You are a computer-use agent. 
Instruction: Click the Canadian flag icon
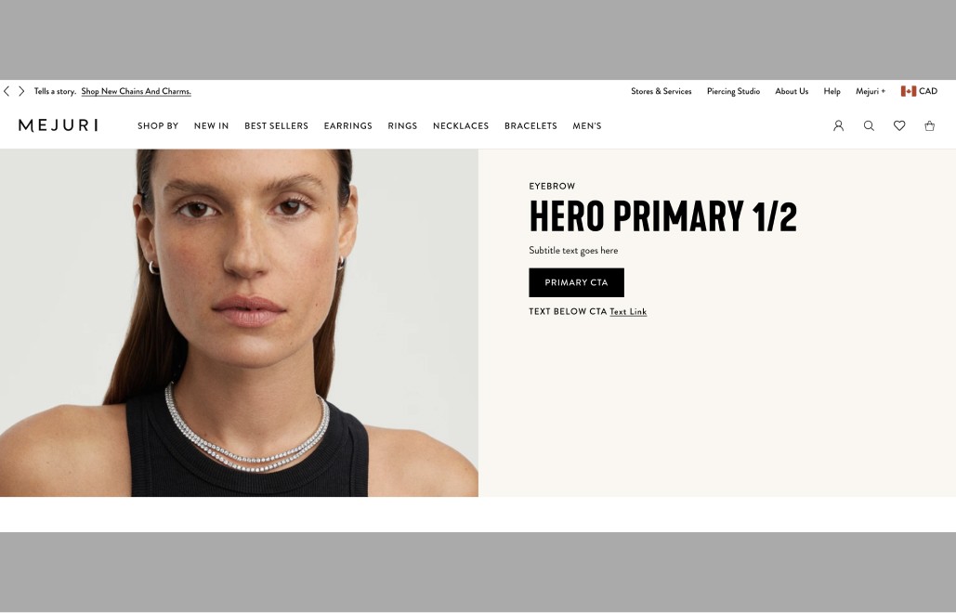click(909, 91)
